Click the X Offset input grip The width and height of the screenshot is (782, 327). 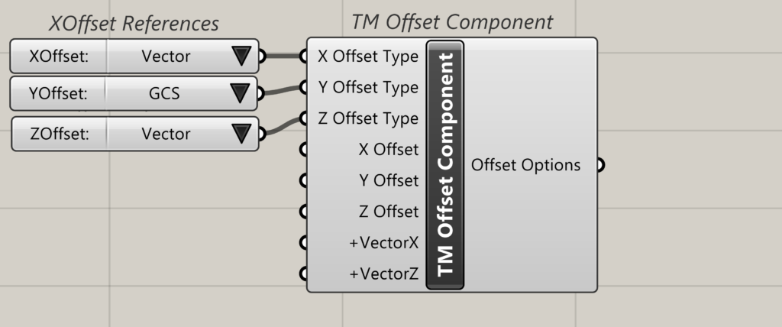(x=304, y=149)
